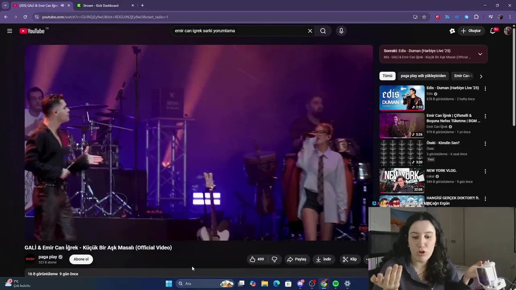Open the 'paga play' channel name
Screen dimensions: 516x290
click(x=48, y=257)
